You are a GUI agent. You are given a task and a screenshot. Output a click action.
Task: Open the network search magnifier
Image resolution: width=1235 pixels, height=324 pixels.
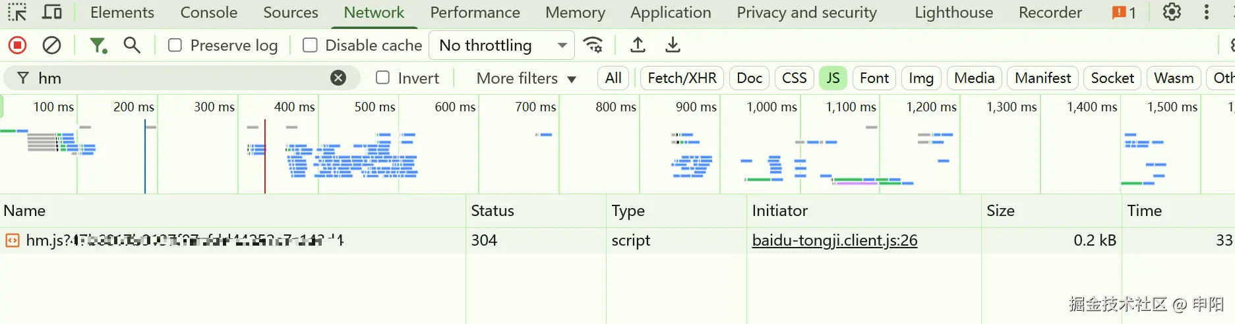pos(132,45)
